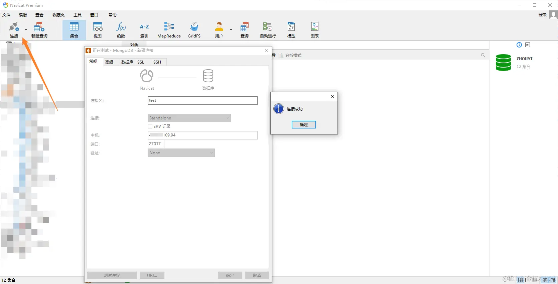Switch to list view in status bar
The width and height of the screenshot is (558, 284).
coord(527,280)
